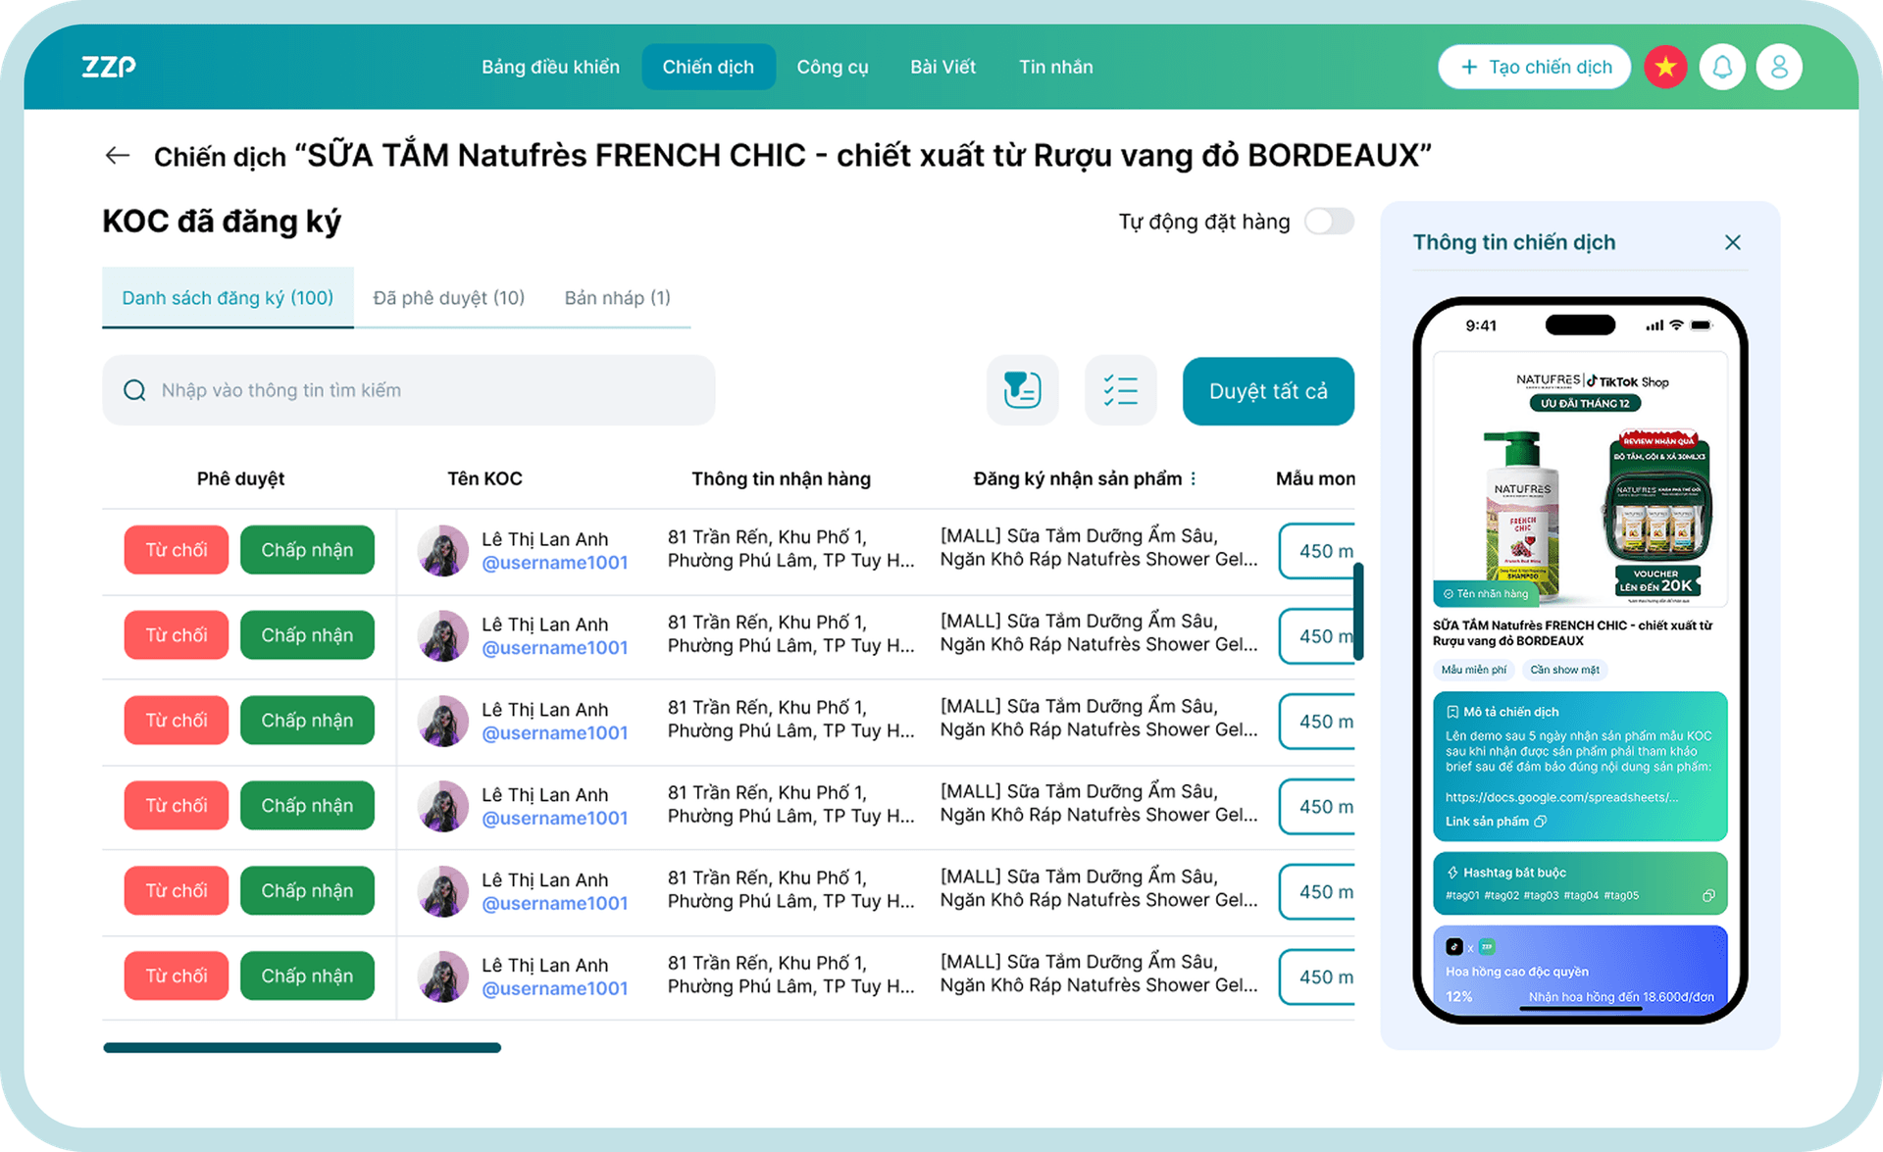Screen dimensions: 1883x1152
Task: Open the Bản nháp (1) tab
Action: (617, 297)
